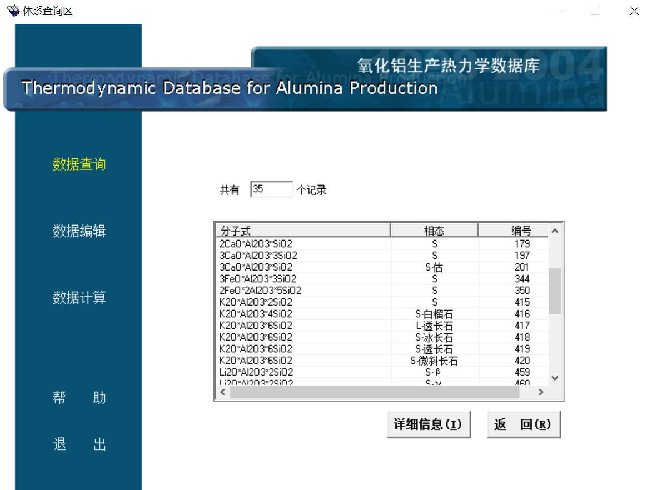
Task: Sort by the 分子式 column header
Action: click(302, 231)
